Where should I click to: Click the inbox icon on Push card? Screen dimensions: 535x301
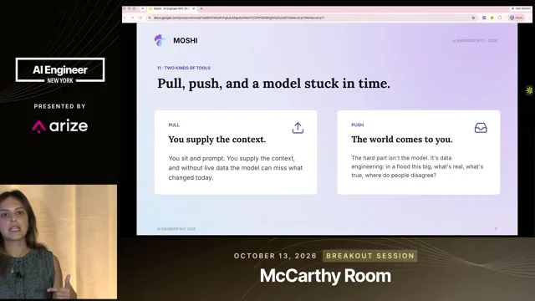coord(481,128)
